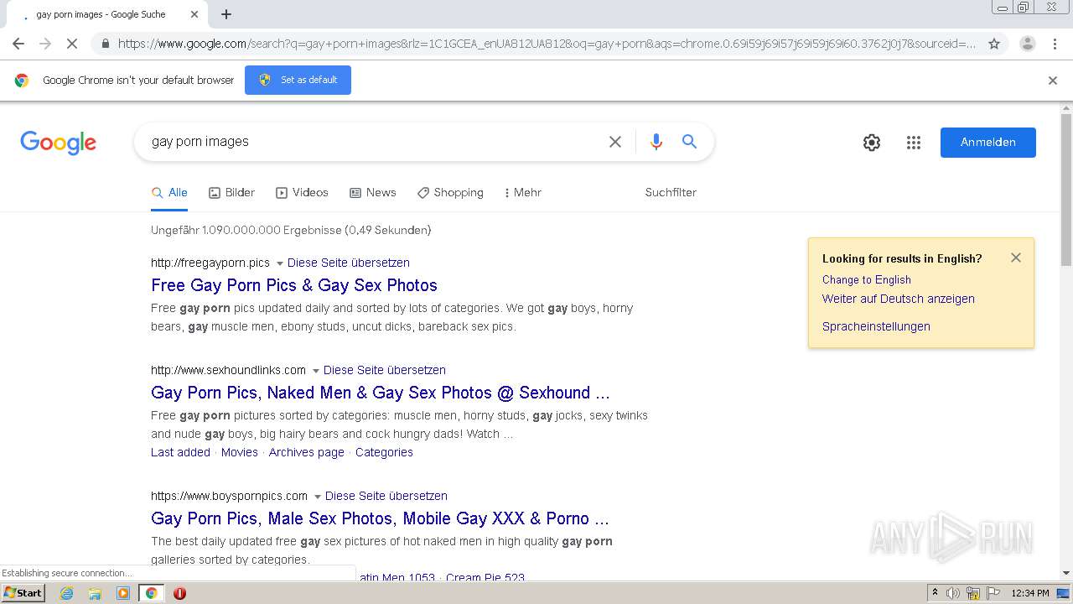Image resolution: width=1073 pixels, height=604 pixels.
Task: Open the volume tray icon
Action: [953, 593]
